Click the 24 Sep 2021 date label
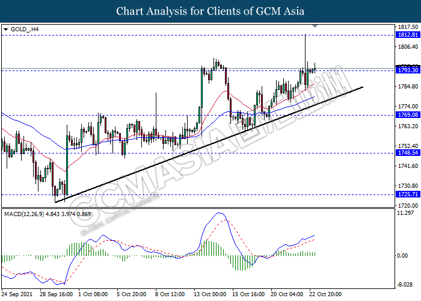Screen dimensions: 421x301 (17, 294)
